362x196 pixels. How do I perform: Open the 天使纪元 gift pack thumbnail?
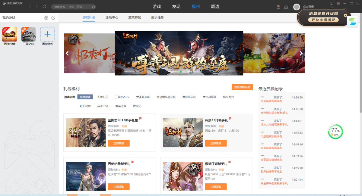pos(86,176)
